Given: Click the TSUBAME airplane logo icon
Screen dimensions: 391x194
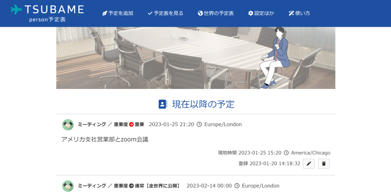Looking at the screenshot, I should coord(16,10).
